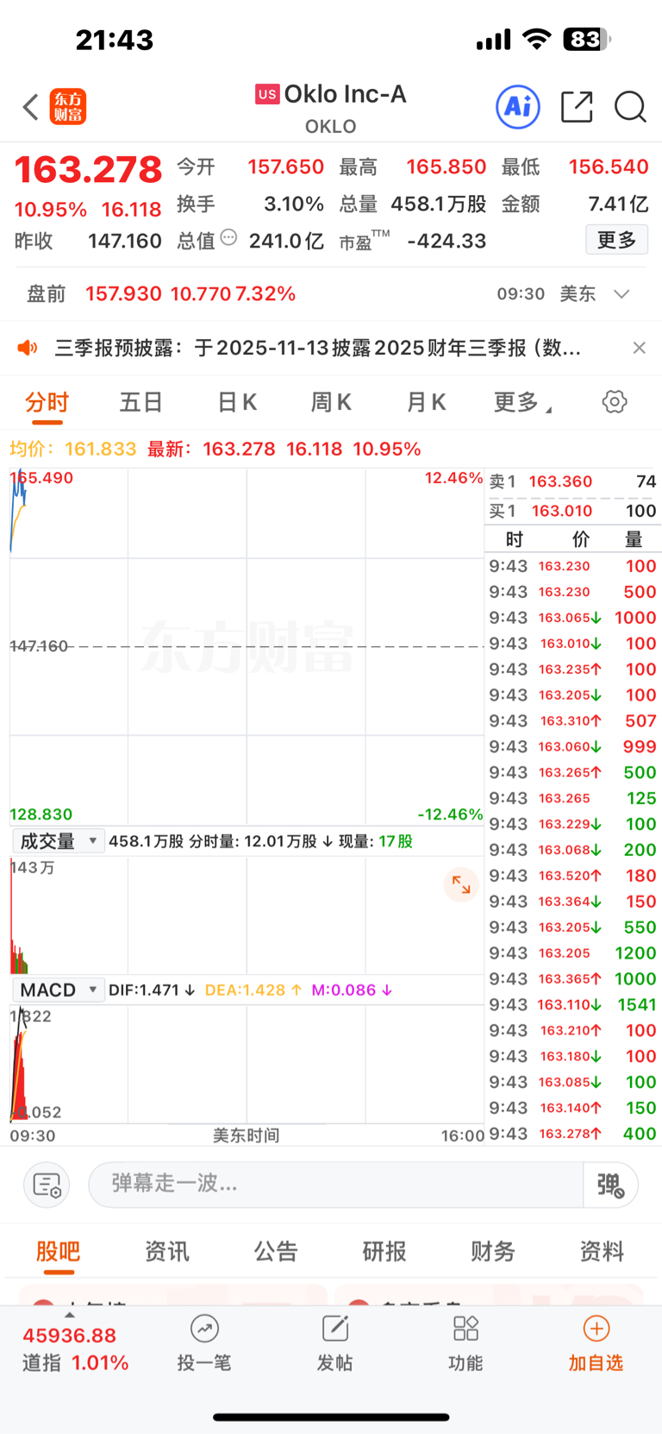
Task: Open the 研报 tab
Action: click(384, 1252)
